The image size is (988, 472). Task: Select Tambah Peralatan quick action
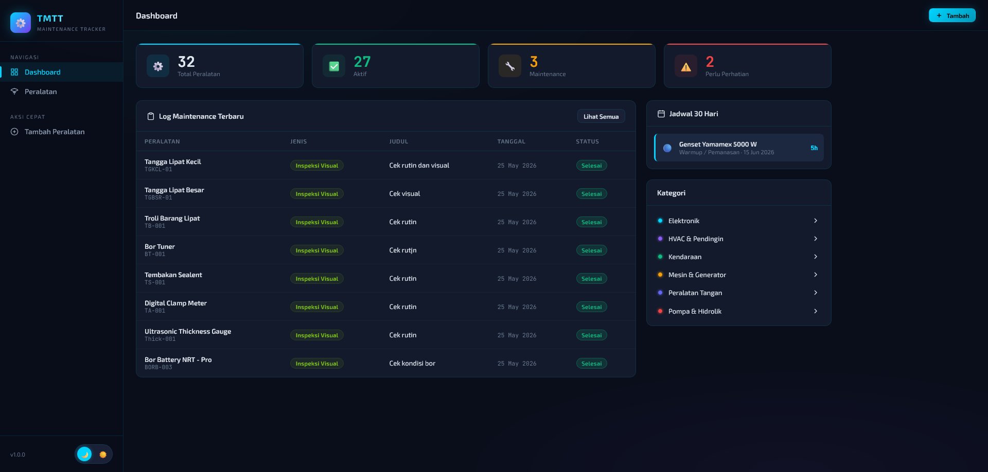61,132
